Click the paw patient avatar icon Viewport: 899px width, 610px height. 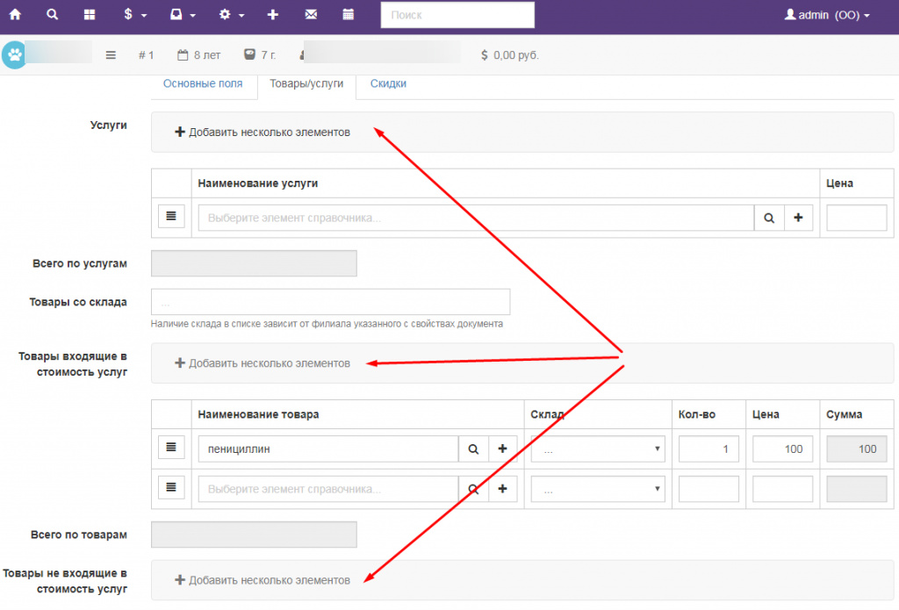click(x=14, y=55)
